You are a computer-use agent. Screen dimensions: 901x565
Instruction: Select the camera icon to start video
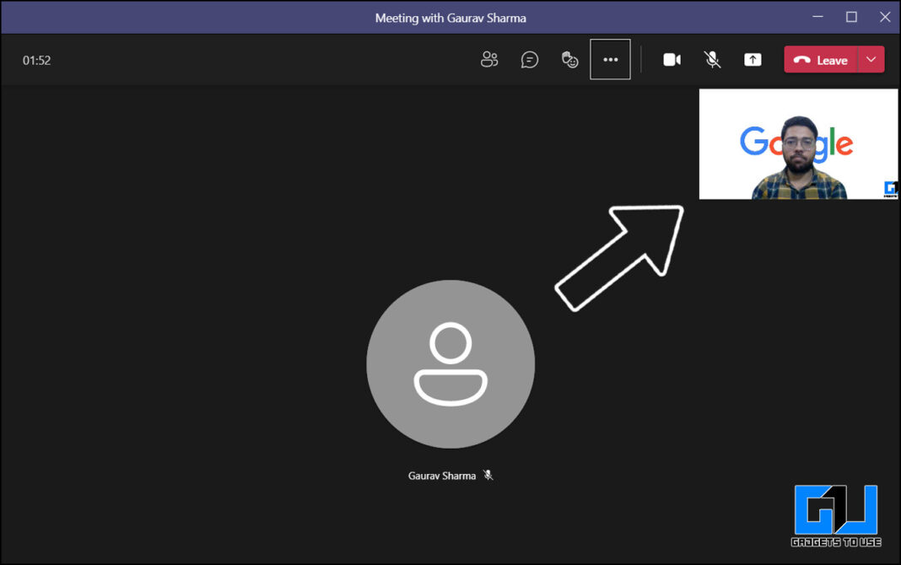(x=672, y=59)
